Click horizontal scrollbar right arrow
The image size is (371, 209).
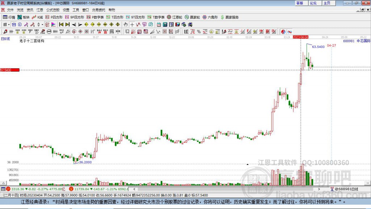click(x=319, y=189)
